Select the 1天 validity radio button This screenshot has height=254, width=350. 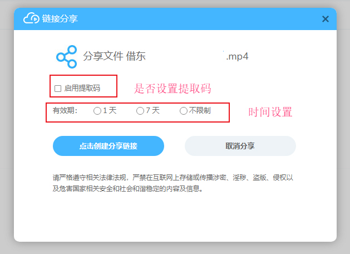[x=97, y=111]
